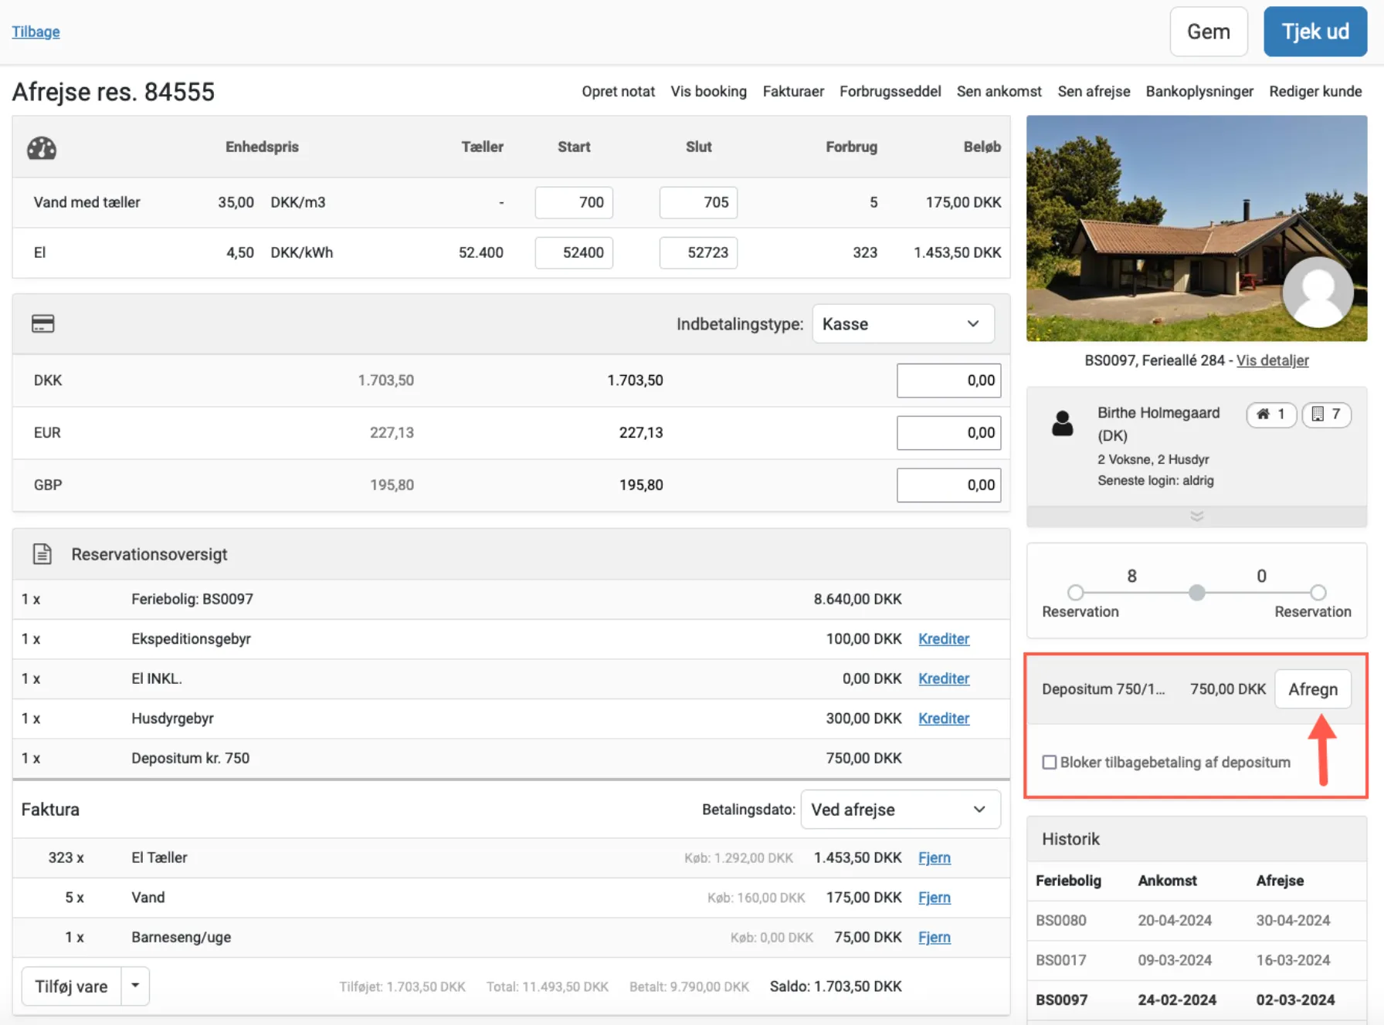Select Forbrugsseddel in the top menu
Viewport: 1384px width, 1025px height.
(890, 91)
